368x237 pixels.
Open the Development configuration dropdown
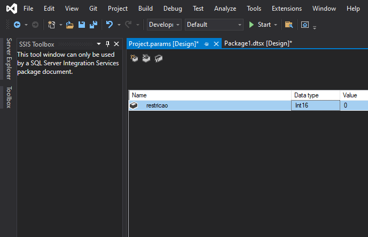(164, 25)
